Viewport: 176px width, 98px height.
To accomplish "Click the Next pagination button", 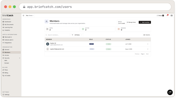I will point(147,54).
